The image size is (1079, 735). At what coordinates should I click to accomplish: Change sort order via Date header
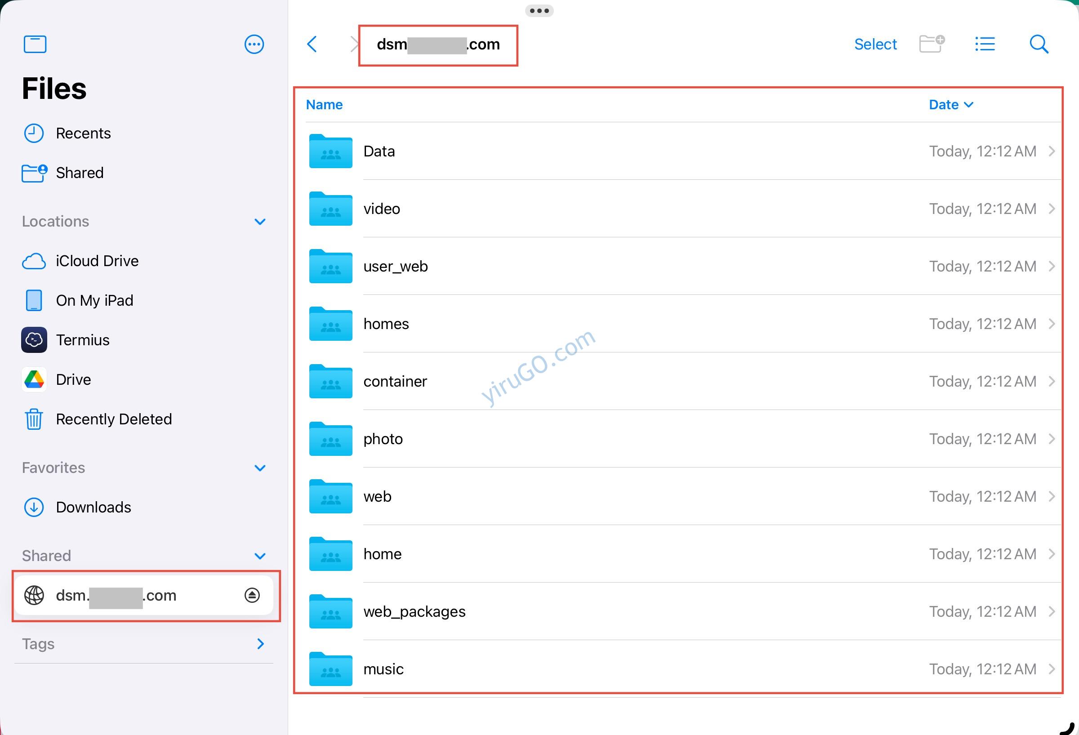950,104
